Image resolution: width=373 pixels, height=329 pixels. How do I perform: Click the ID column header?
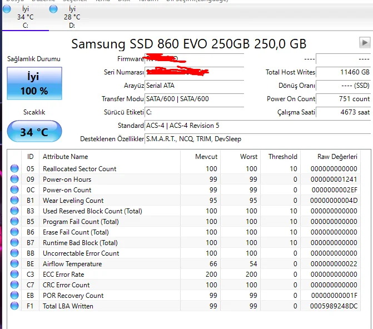(30, 157)
